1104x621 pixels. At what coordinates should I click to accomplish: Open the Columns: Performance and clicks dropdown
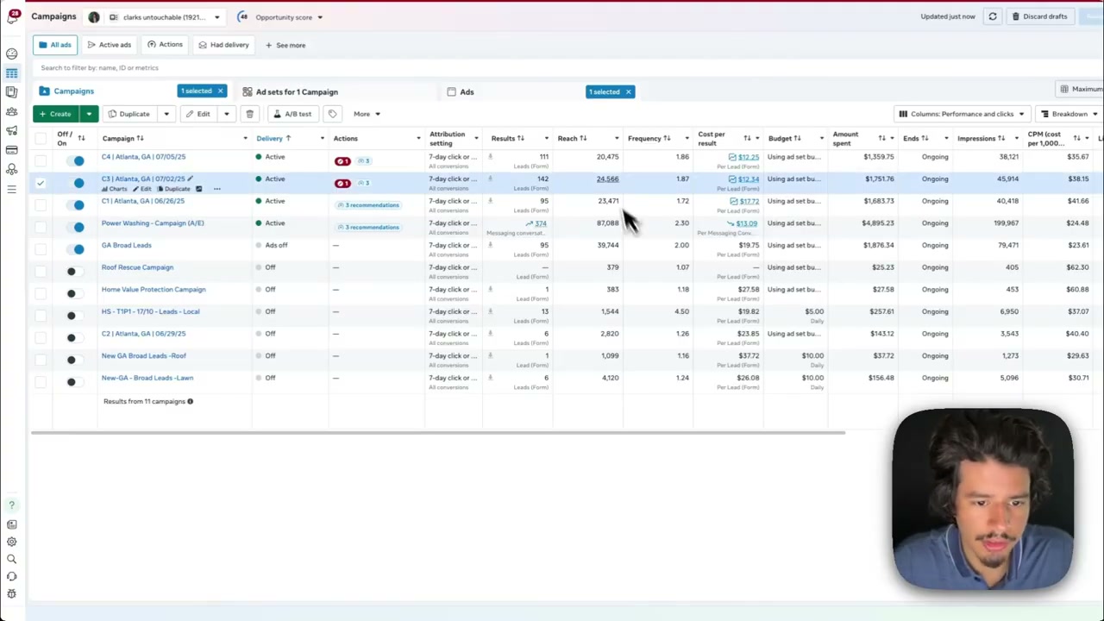point(962,114)
